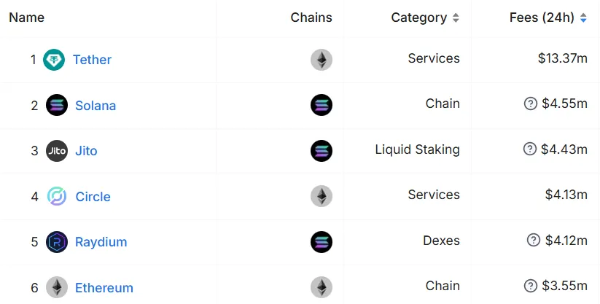Click the Circle logo icon
The height and width of the screenshot is (304, 600).
point(57,196)
